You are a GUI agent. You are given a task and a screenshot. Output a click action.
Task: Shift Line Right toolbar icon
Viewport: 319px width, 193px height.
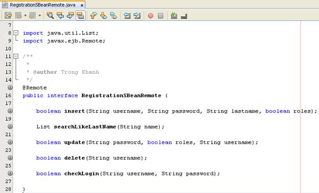[137, 16]
